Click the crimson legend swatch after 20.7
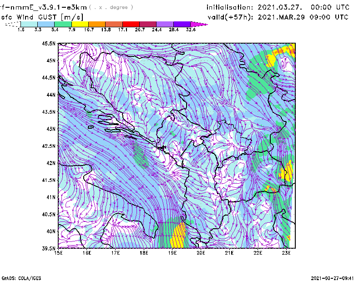364x281 pixels. tap(148, 24)
